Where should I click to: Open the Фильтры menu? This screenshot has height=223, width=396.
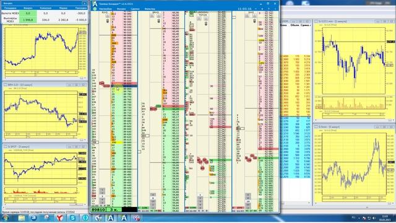click(150, 9)
